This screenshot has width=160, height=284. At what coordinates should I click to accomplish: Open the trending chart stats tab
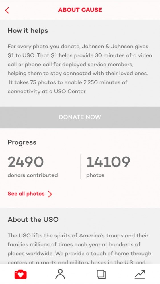[140, 274]
